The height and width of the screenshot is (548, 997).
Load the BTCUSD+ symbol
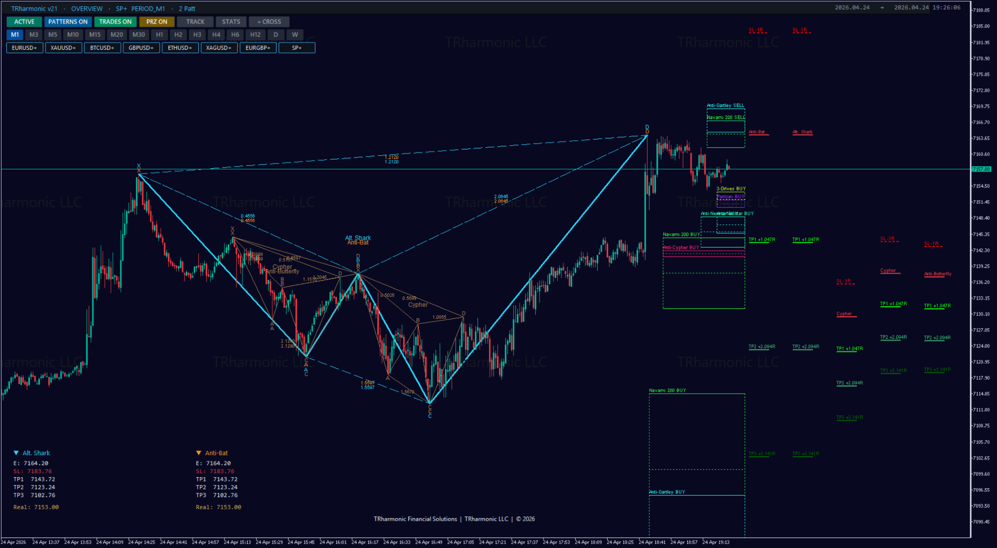pos(102,48)
